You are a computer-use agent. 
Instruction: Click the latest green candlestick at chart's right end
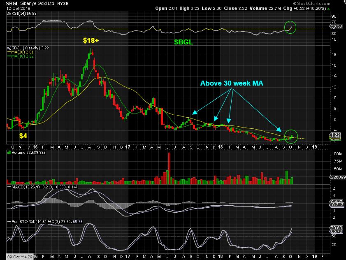tap(292, 137)
